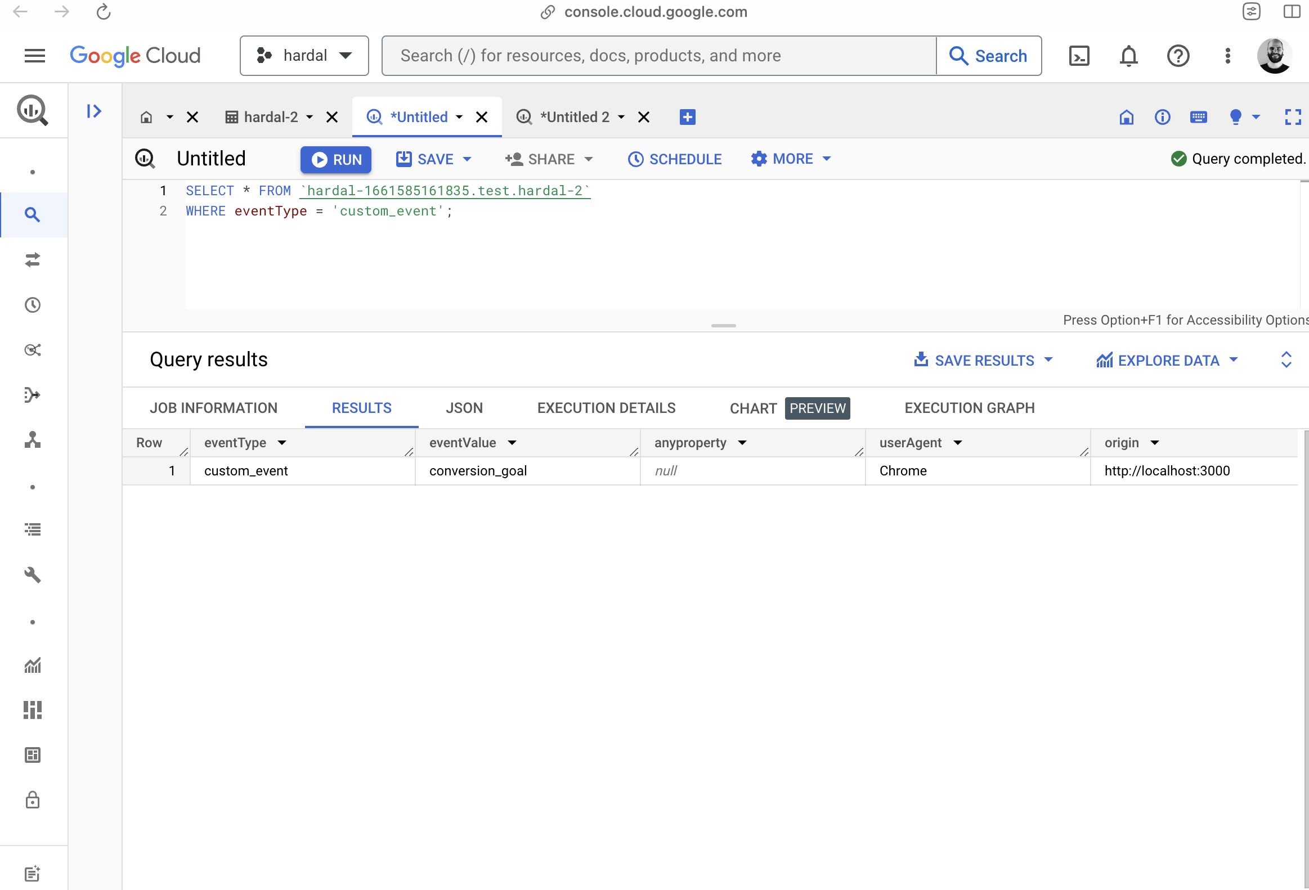Open Data transfers icon in sidebar
Image resolution: width=1309 pixels, height=890 pixels.
point(33,259)
